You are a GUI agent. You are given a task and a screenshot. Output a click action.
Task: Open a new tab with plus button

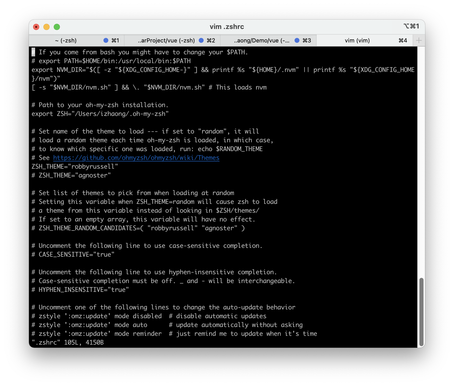(419, 40)
